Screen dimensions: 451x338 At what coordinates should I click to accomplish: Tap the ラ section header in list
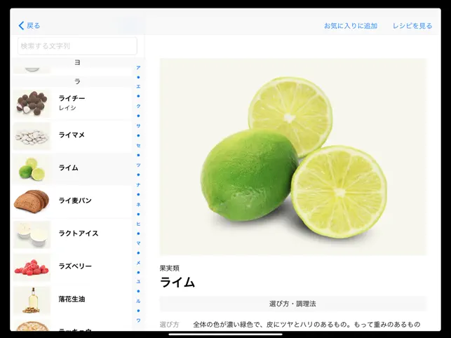(77, 81)
